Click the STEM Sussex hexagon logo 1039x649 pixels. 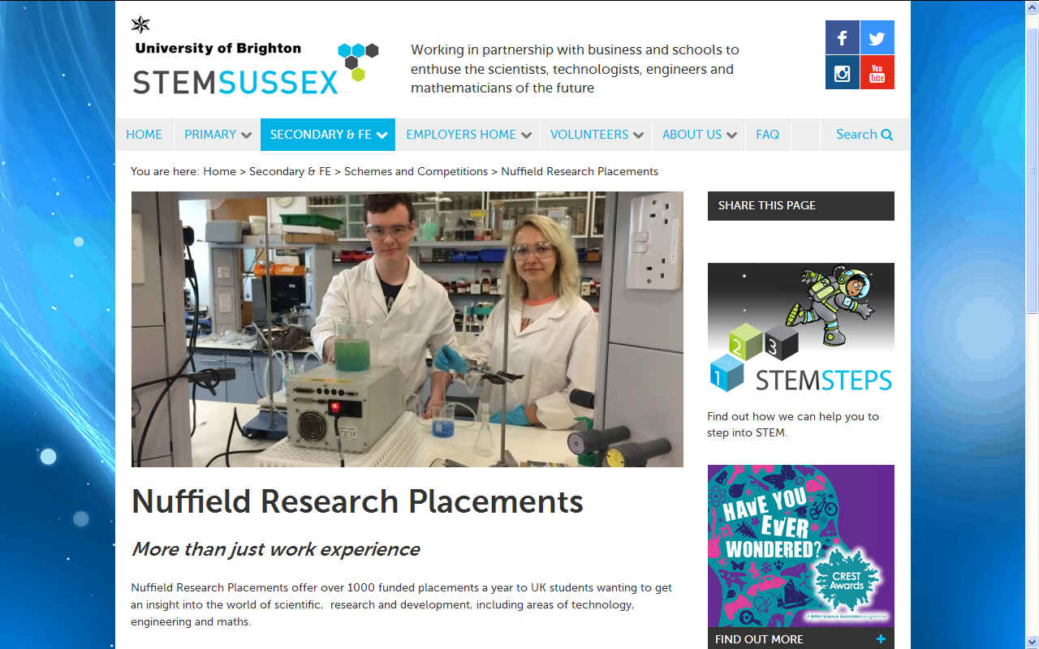357,61
